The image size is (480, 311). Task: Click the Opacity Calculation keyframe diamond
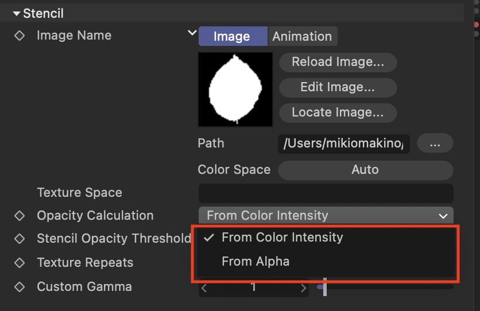pos(20,216)
